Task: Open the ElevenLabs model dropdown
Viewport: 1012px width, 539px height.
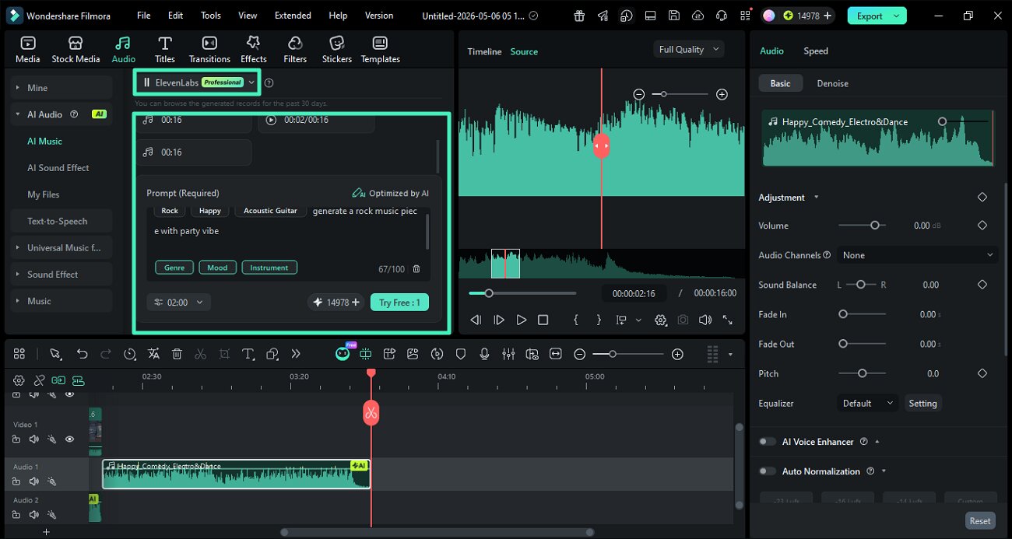Action: (198, 82)
